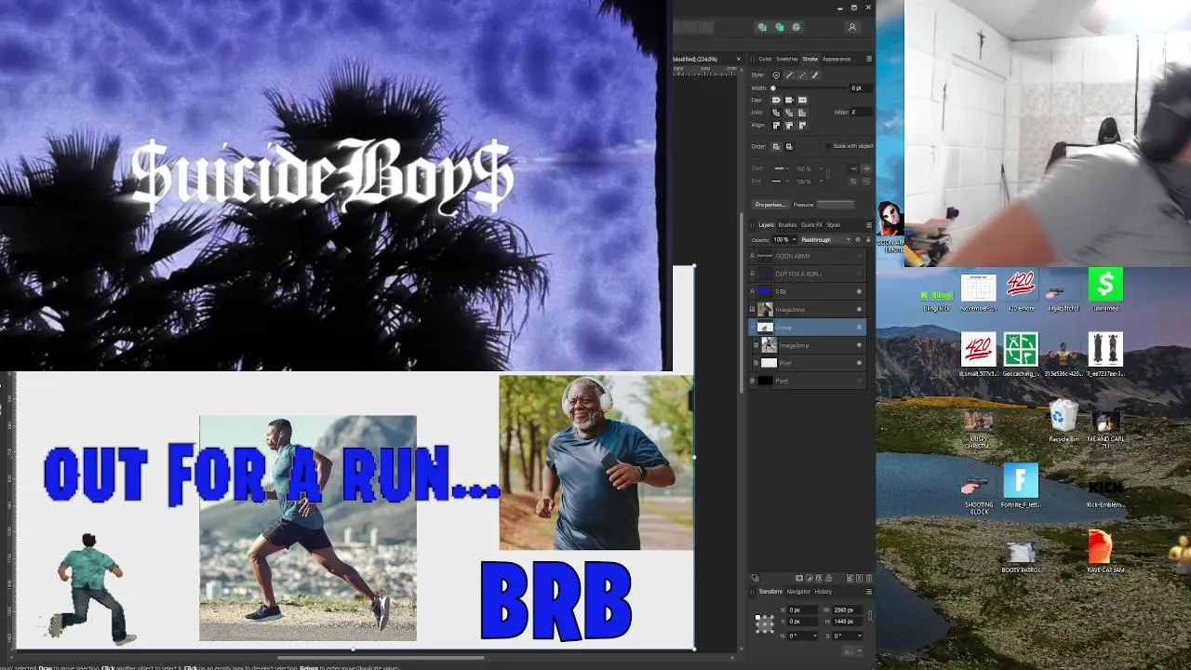The width and height of the screenshot is (1191, 670).
Task: Click the layer settings cog icon
Action: coord(858,239)
